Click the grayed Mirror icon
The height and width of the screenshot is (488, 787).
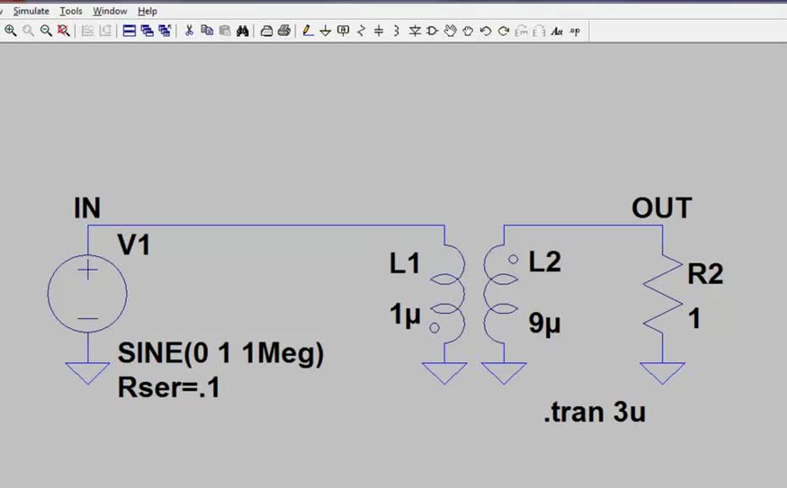[x=539, y=31]
